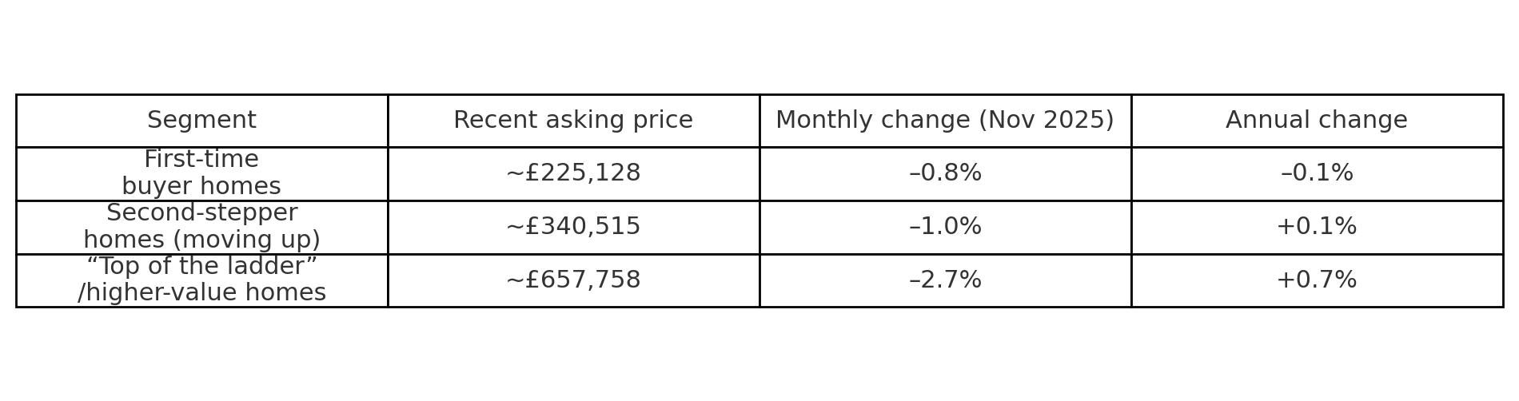
Task: Click the Segment column header
Action: click(x=201, y=121)
